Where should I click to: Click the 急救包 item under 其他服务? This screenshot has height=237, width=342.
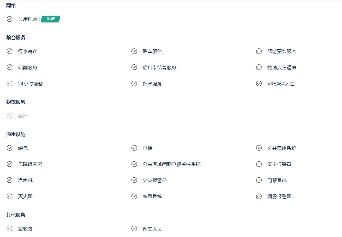coord(25,229)
